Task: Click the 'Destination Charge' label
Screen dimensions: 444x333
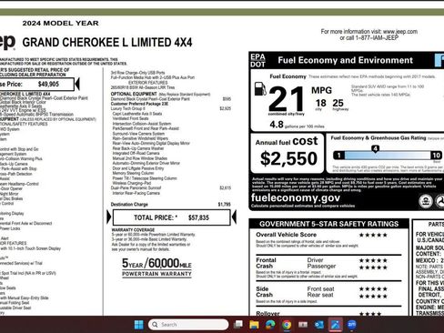Action: pos(129,205)
